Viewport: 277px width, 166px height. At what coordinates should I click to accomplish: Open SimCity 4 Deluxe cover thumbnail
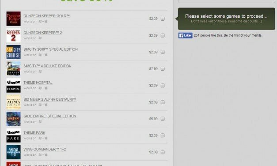pos(13,69)
